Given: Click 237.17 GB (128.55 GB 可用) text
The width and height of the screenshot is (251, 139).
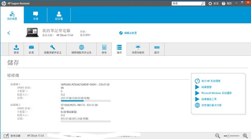Looking at the screenshot, I should pos(75,98).
